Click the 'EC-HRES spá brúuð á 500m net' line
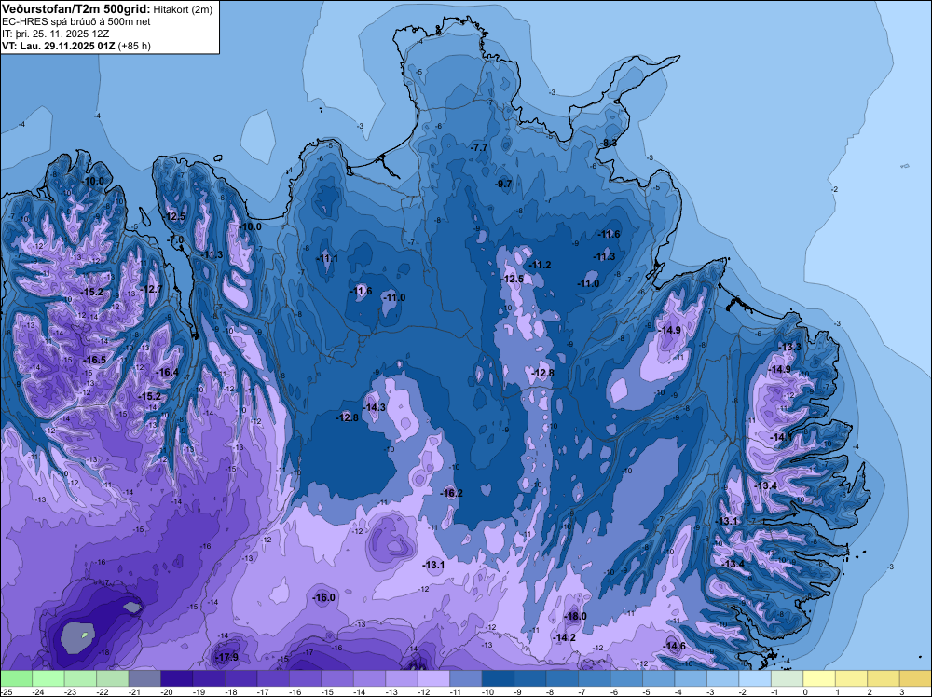 point(76,21)
